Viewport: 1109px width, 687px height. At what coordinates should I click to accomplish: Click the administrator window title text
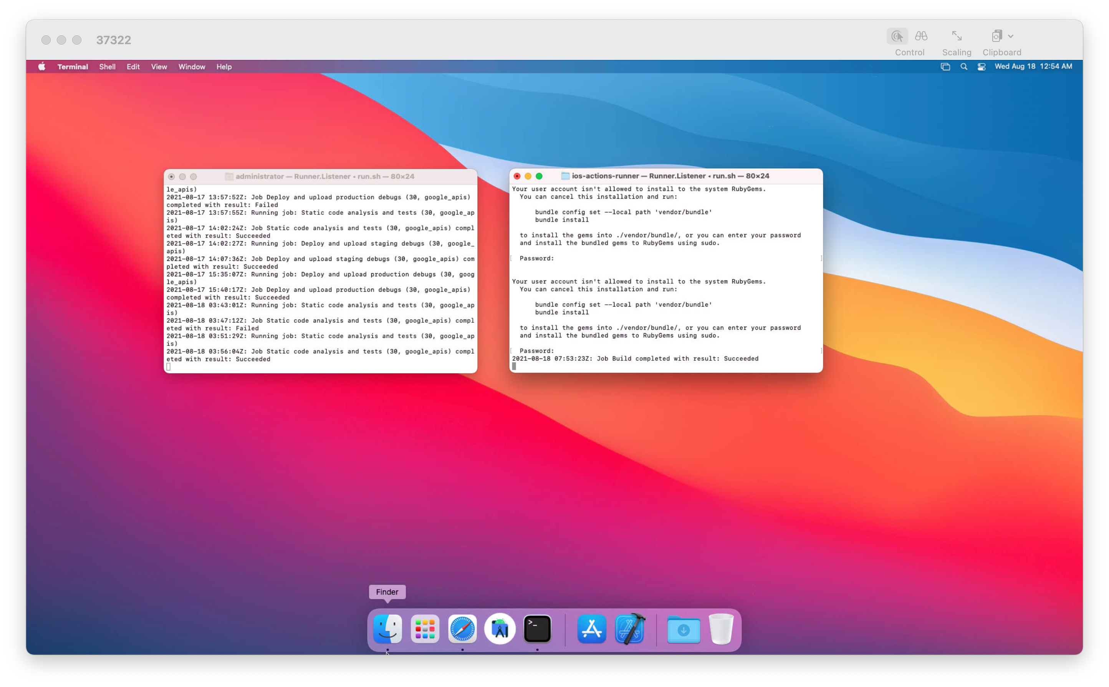pos(324,176)
